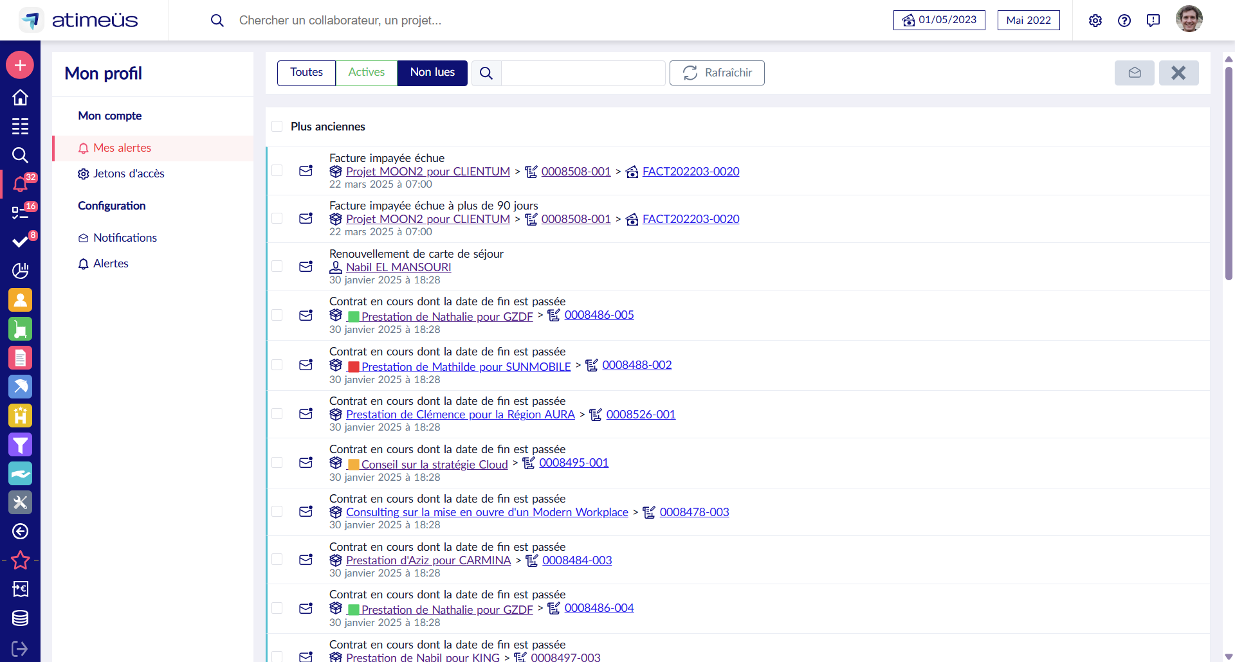1235x662 pixels.
Task: Switch to the 'Toutes' filter tab
Action: click(x=306, y=73)
